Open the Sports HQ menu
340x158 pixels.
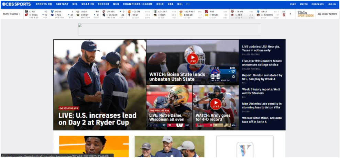(44, 4)
